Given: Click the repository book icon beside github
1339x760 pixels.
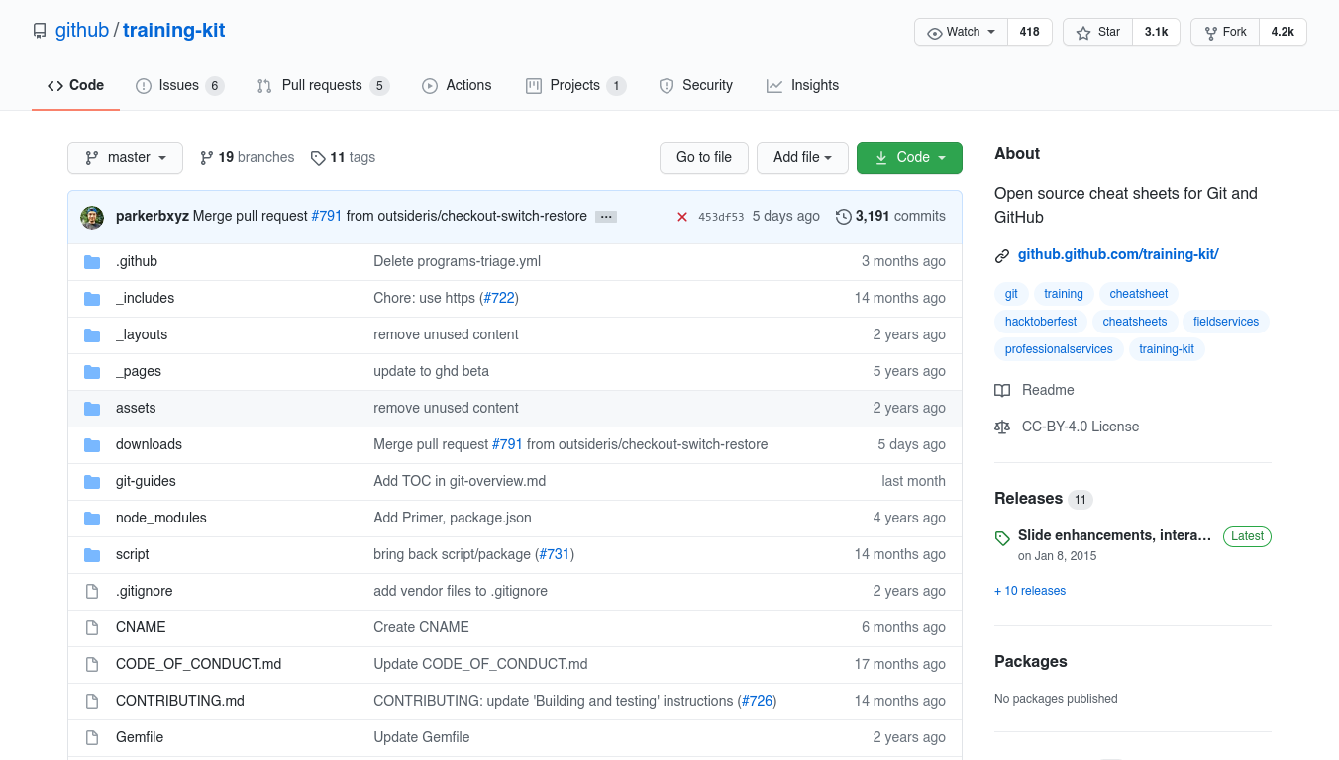Looking at the screenshot, I should point(40,31).
